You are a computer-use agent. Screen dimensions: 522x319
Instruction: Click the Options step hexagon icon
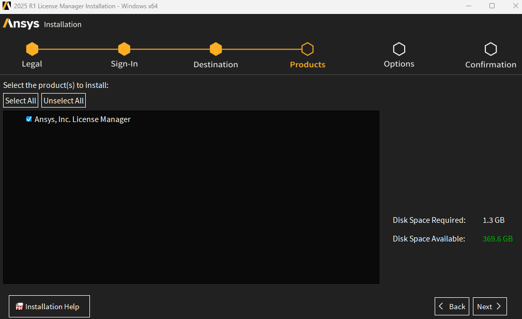coord(399,49)
